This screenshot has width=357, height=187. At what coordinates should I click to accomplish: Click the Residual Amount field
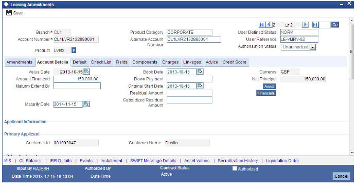coord(189,93)
